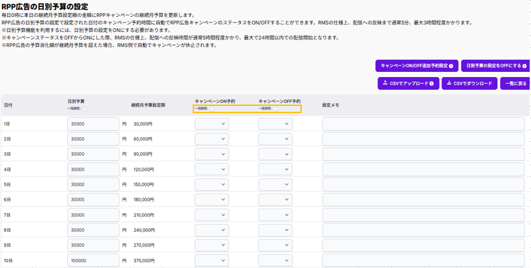This screenshot has height=268, width=531.
Task: Expand キャンペーンOFF予約 dropdown for 10日
Action: pyautogui.click(x=275, y=260)
